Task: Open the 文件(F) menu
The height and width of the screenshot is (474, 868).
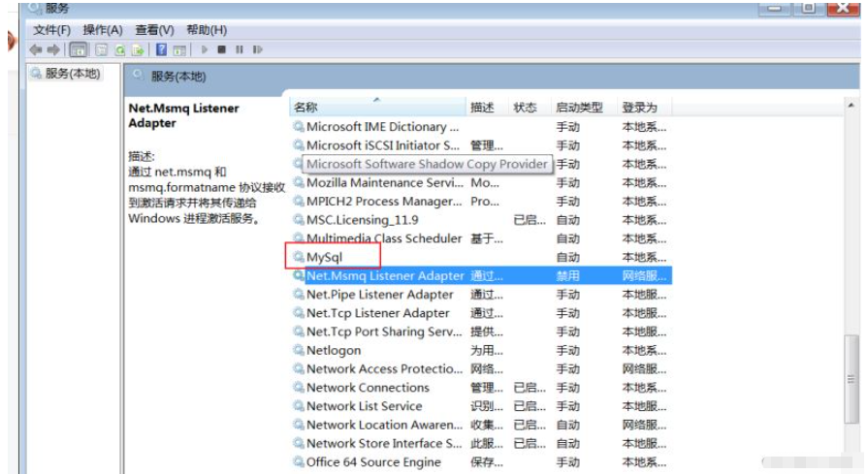Action: [53, 30]
